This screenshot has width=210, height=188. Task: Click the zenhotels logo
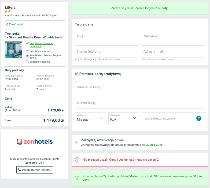[35, 142]
